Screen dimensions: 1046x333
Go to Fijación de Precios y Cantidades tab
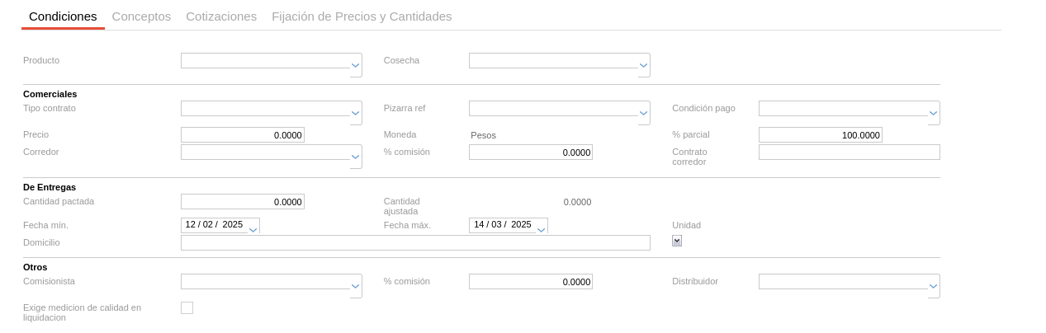pos(362,16)
